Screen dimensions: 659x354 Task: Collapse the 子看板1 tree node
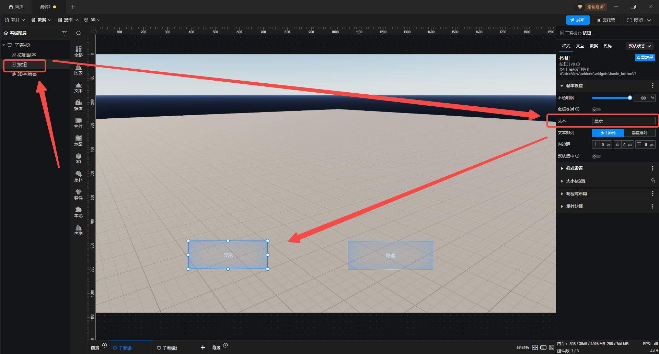click(x=4, y=45)
